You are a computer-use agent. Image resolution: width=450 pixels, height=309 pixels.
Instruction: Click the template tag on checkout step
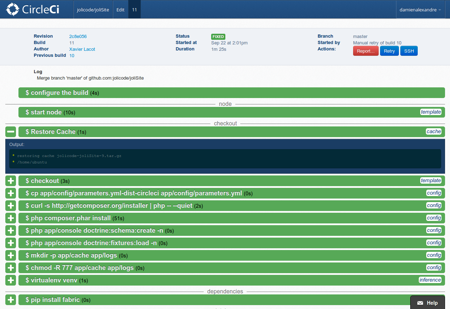[431, 180]
